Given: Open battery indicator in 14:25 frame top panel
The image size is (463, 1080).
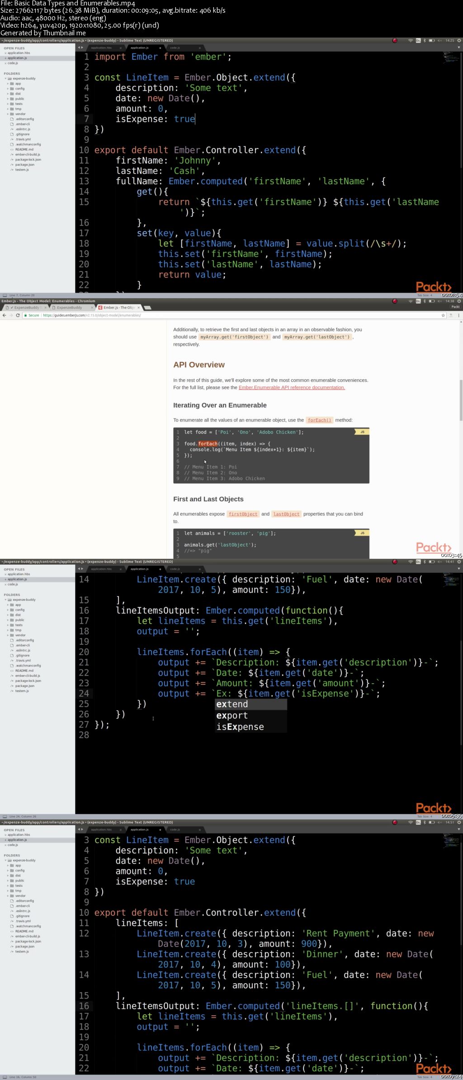Looking at the screenshot, I should tap(431, 41).
